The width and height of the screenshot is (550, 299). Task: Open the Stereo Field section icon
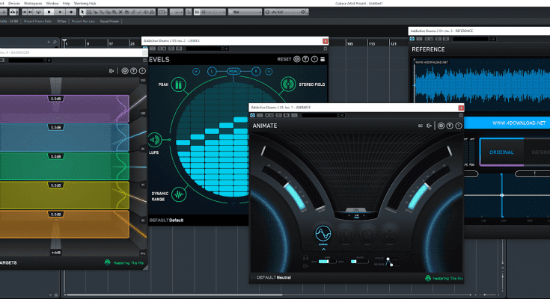pos(289,84)
